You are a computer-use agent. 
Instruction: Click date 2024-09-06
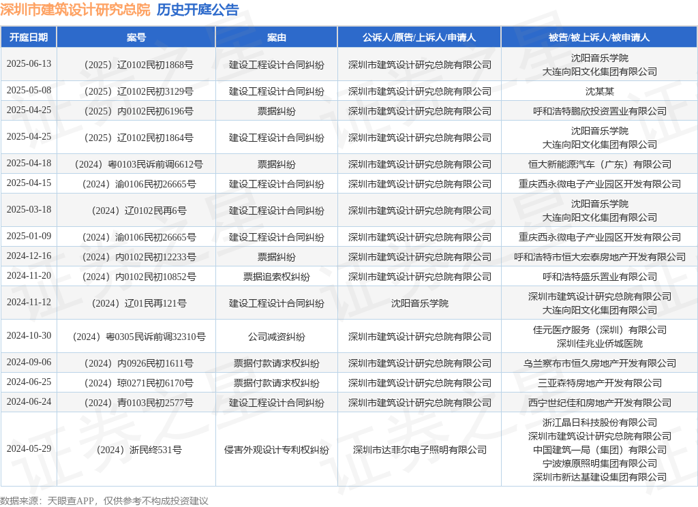(29, 363)
